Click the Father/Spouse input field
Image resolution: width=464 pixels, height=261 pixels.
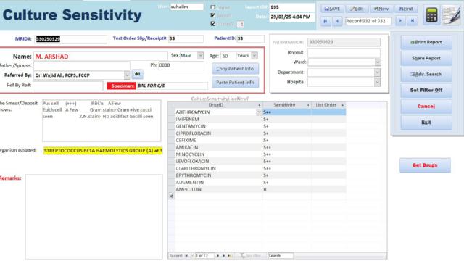point(82,66)
